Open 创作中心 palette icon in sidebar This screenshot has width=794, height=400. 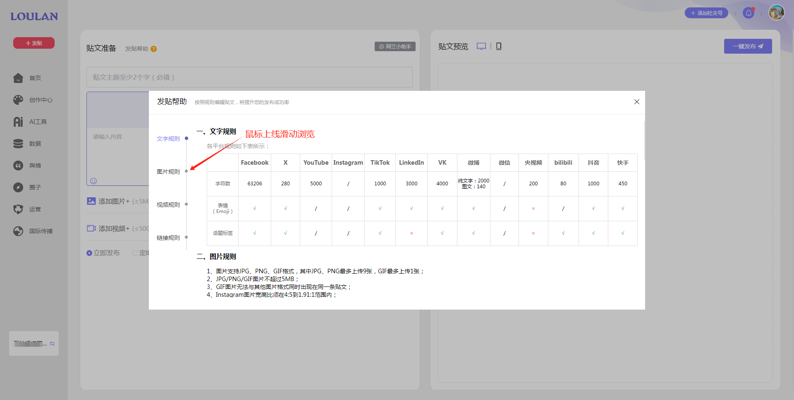tap(18, 100)
